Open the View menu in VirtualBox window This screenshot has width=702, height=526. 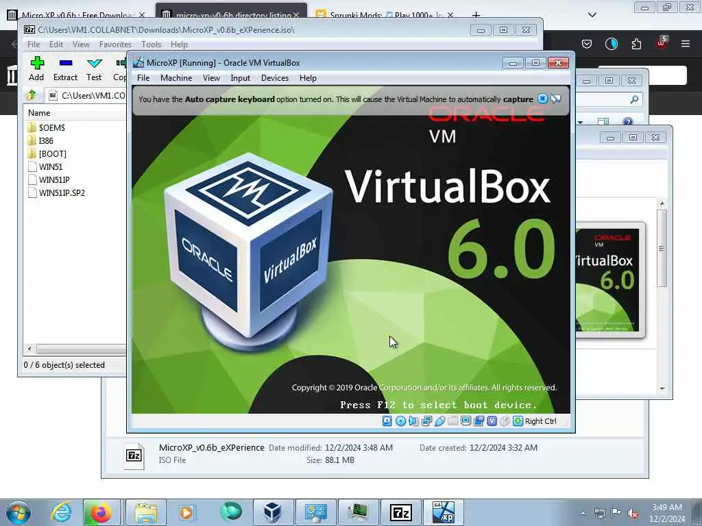[211, 78]
